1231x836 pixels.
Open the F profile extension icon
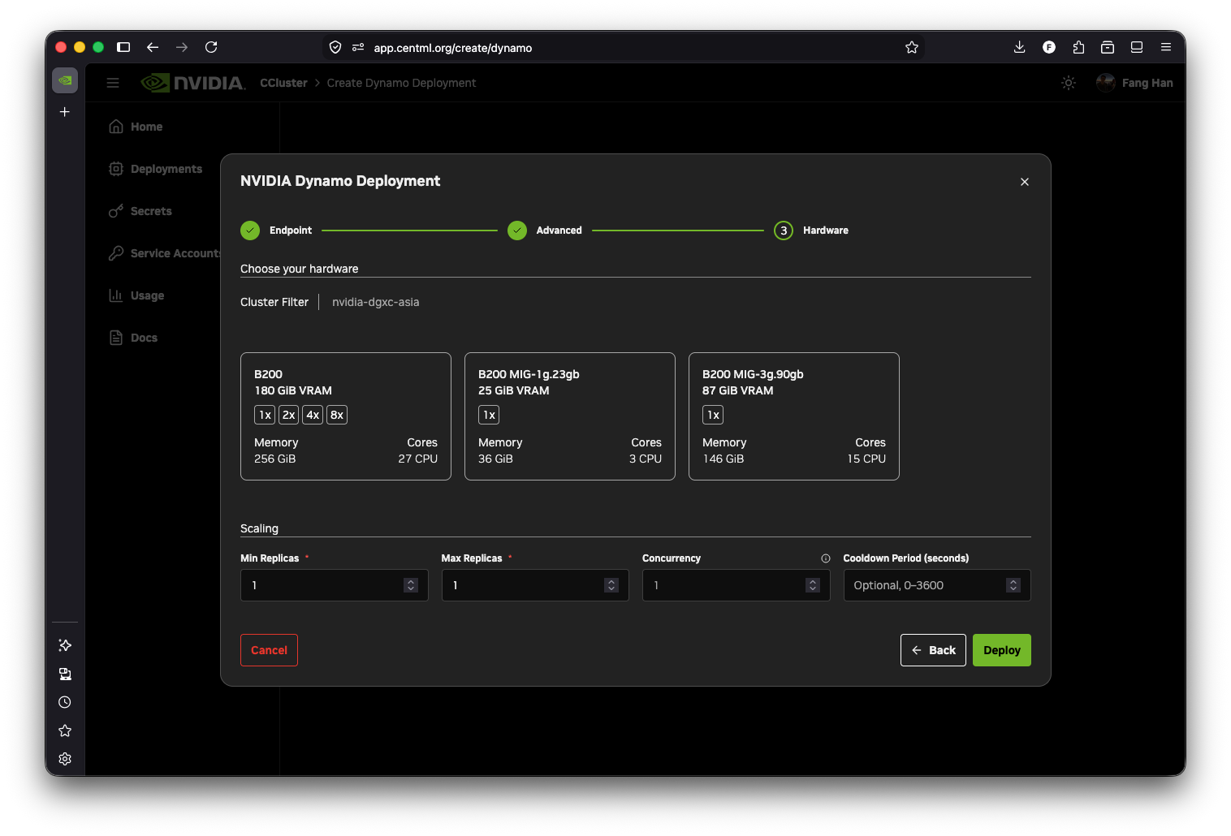(1049, 47)
